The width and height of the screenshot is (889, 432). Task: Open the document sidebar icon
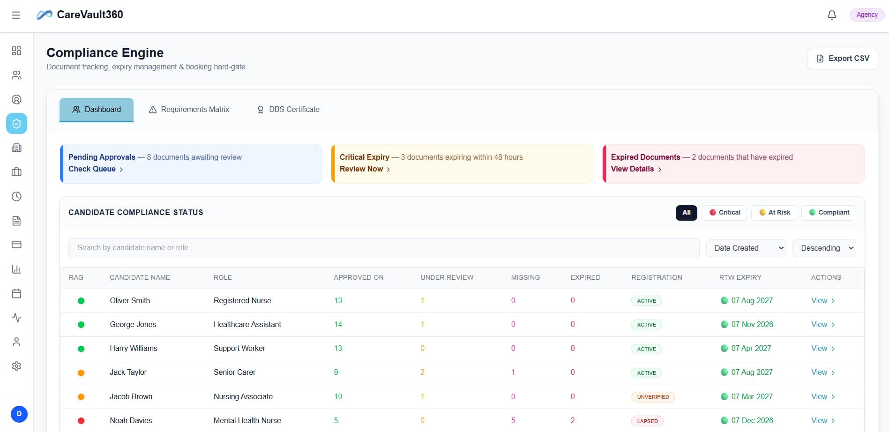[x=16, y=221]
